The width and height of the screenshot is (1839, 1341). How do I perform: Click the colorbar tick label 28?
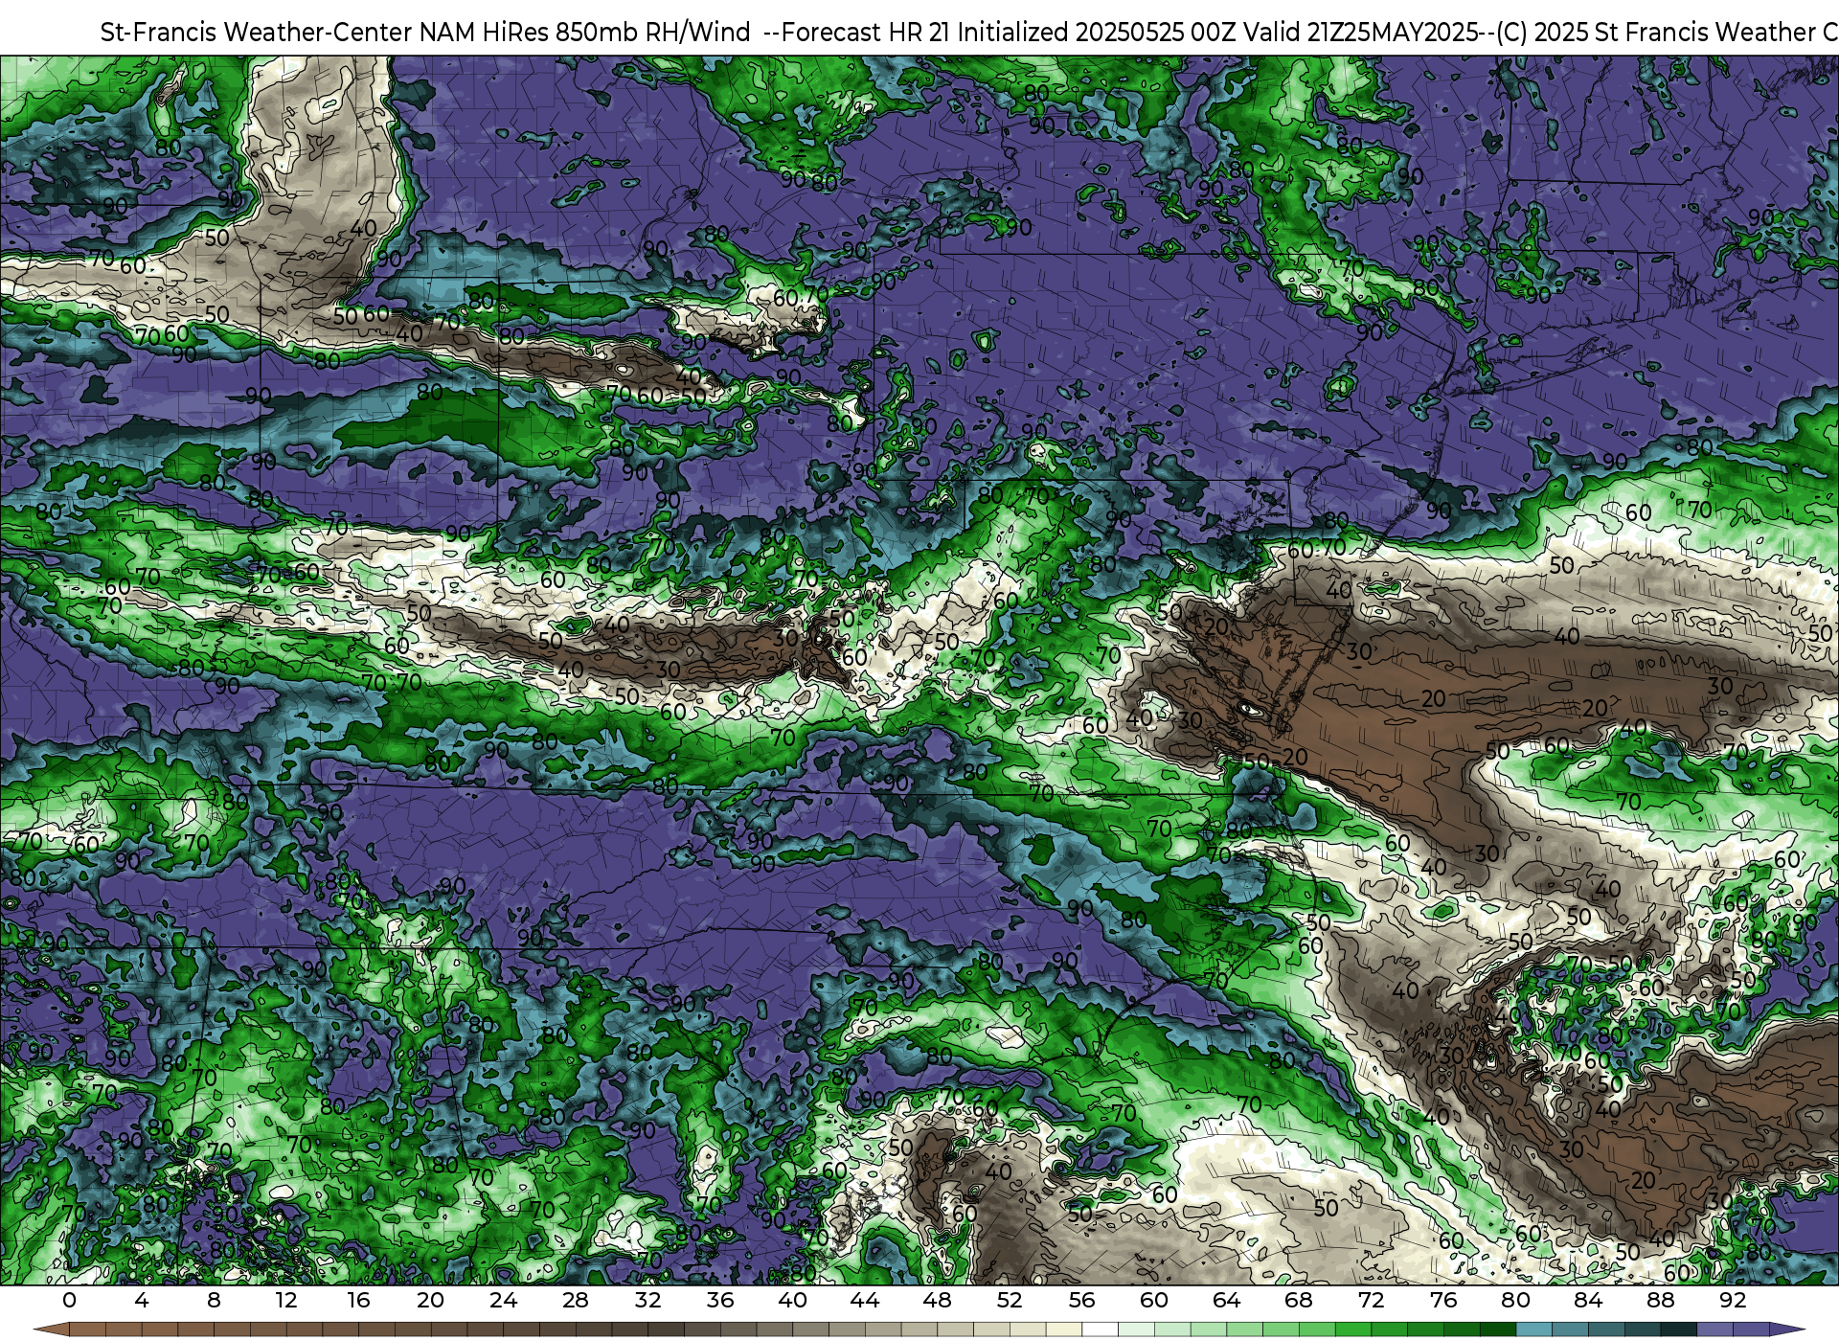pos(576,1300)
